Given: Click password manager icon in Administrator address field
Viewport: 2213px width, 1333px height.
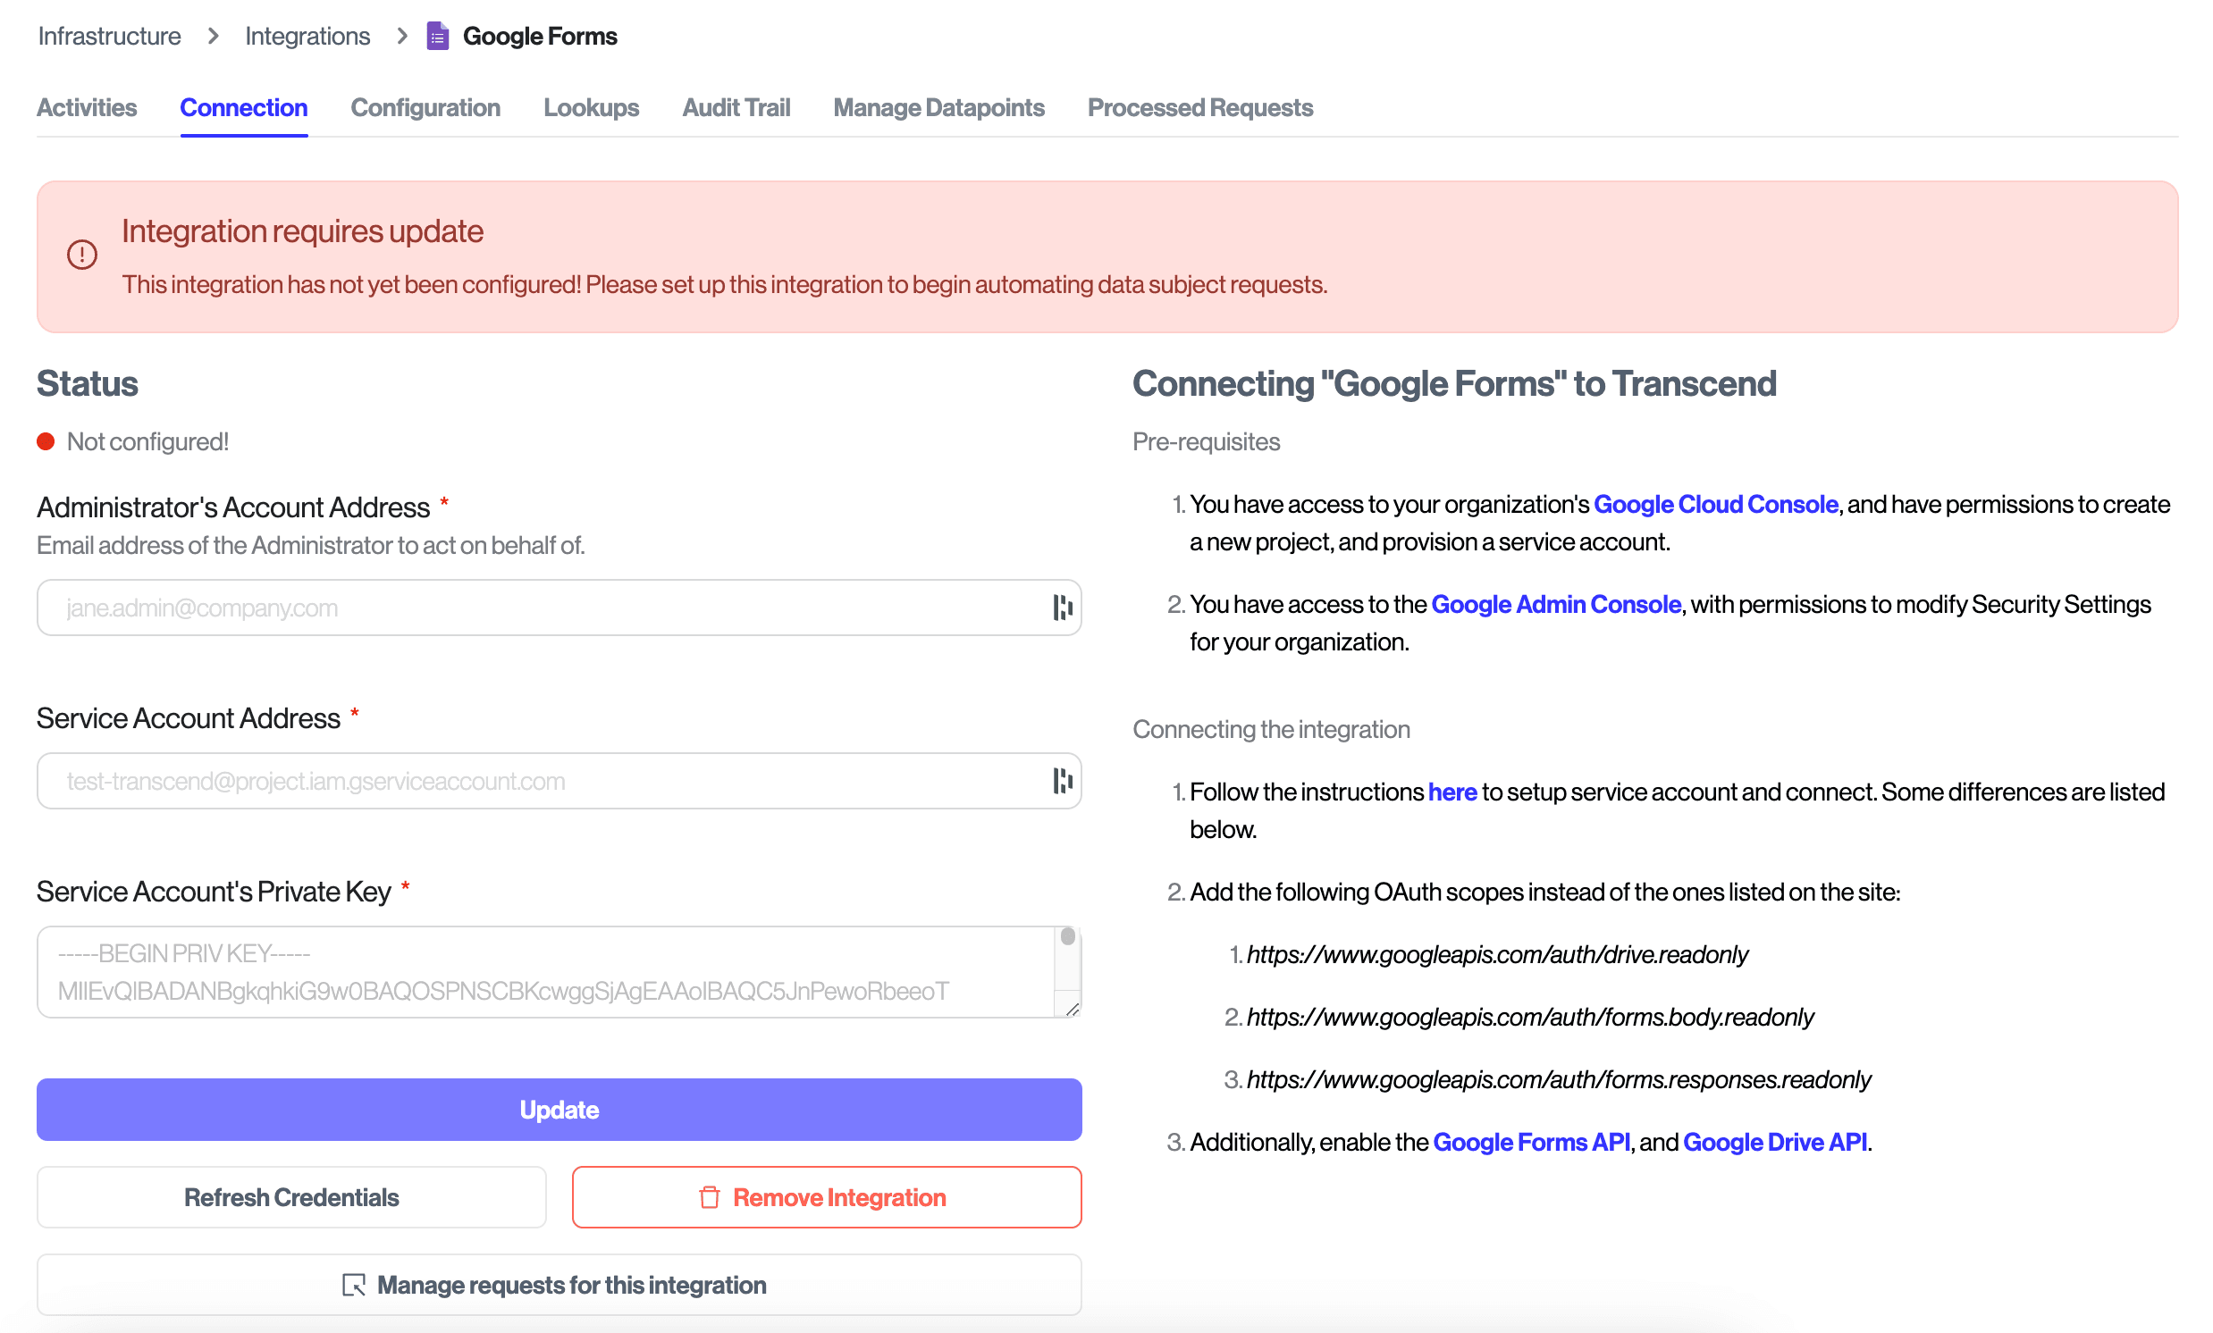Looking at the screenshot, I should [1063, 608].
